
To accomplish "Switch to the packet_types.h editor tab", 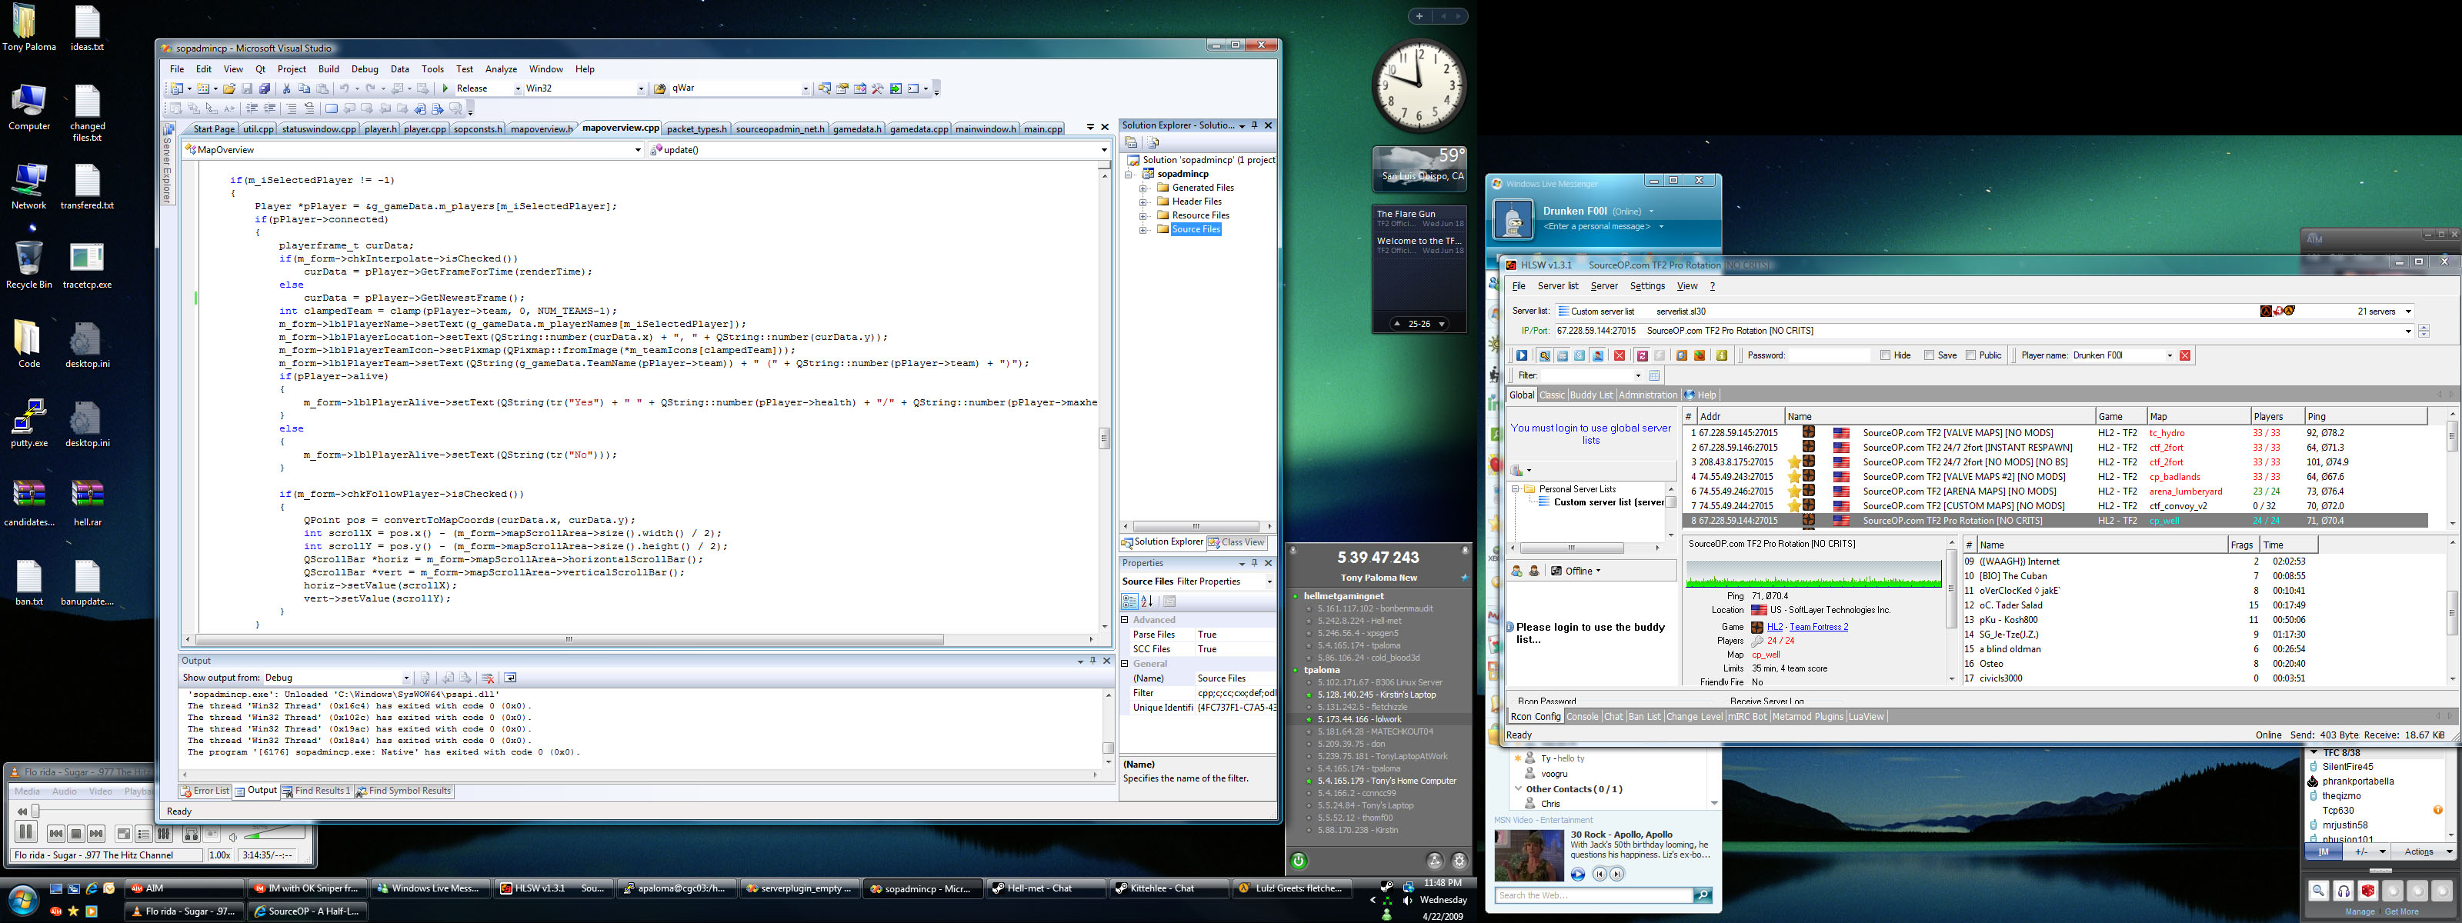I will pos(697,129).
